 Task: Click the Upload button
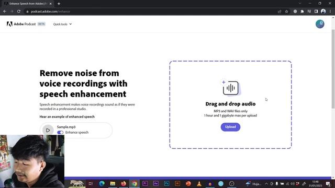pyautogui.click(x=230, y=127)
